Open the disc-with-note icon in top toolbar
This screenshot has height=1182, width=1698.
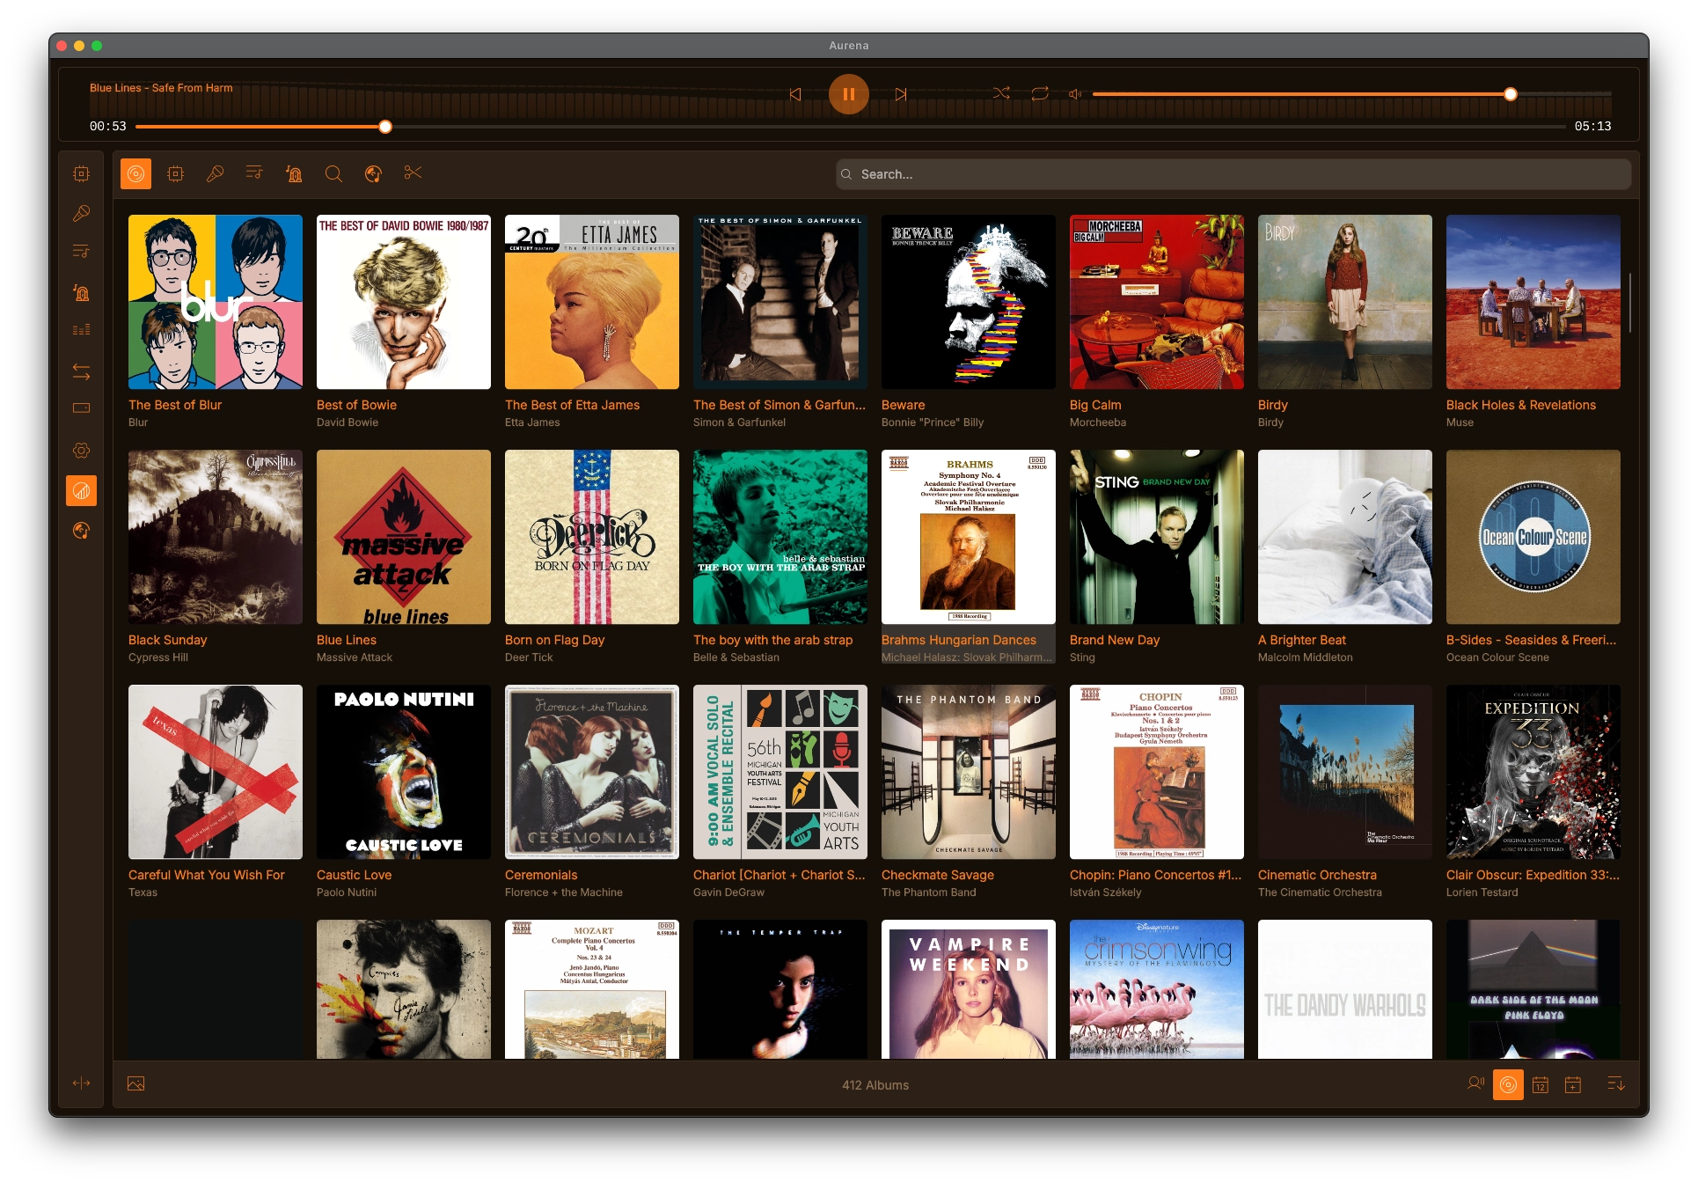373,174
